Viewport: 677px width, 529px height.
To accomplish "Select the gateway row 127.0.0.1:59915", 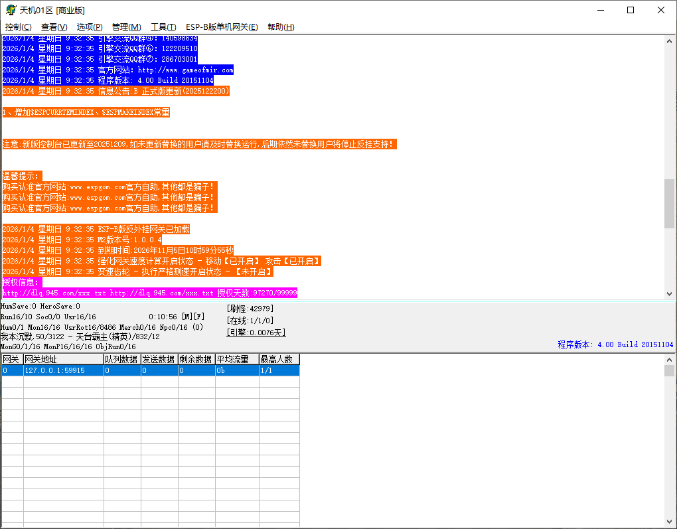I will pyautogui.click(x=63, y=370).
